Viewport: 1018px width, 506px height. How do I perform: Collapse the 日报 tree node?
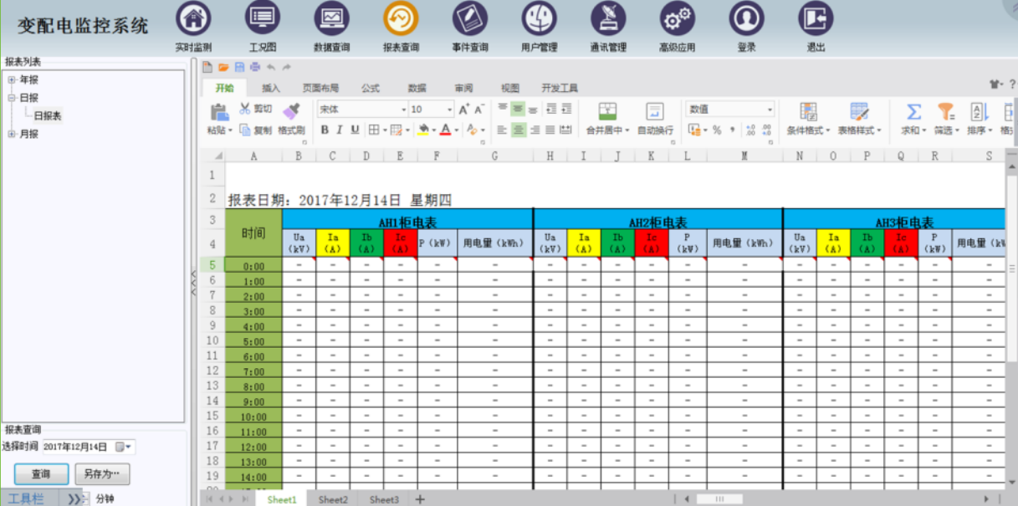point(12,98)
